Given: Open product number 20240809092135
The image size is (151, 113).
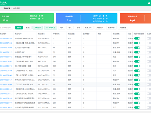Looking at the screenshot, I should coord(6,52).
